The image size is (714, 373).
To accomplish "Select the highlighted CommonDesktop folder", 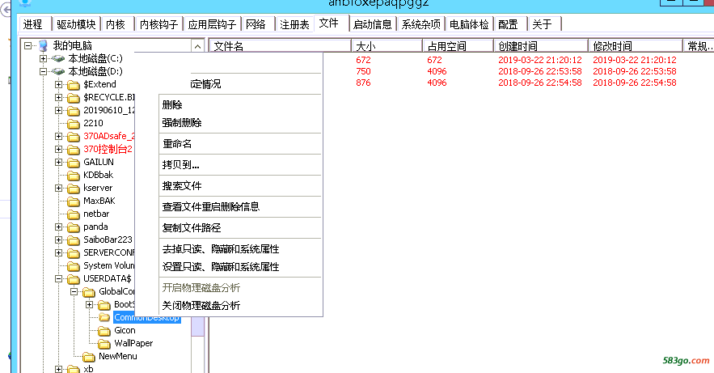I will tap(146, 317).
